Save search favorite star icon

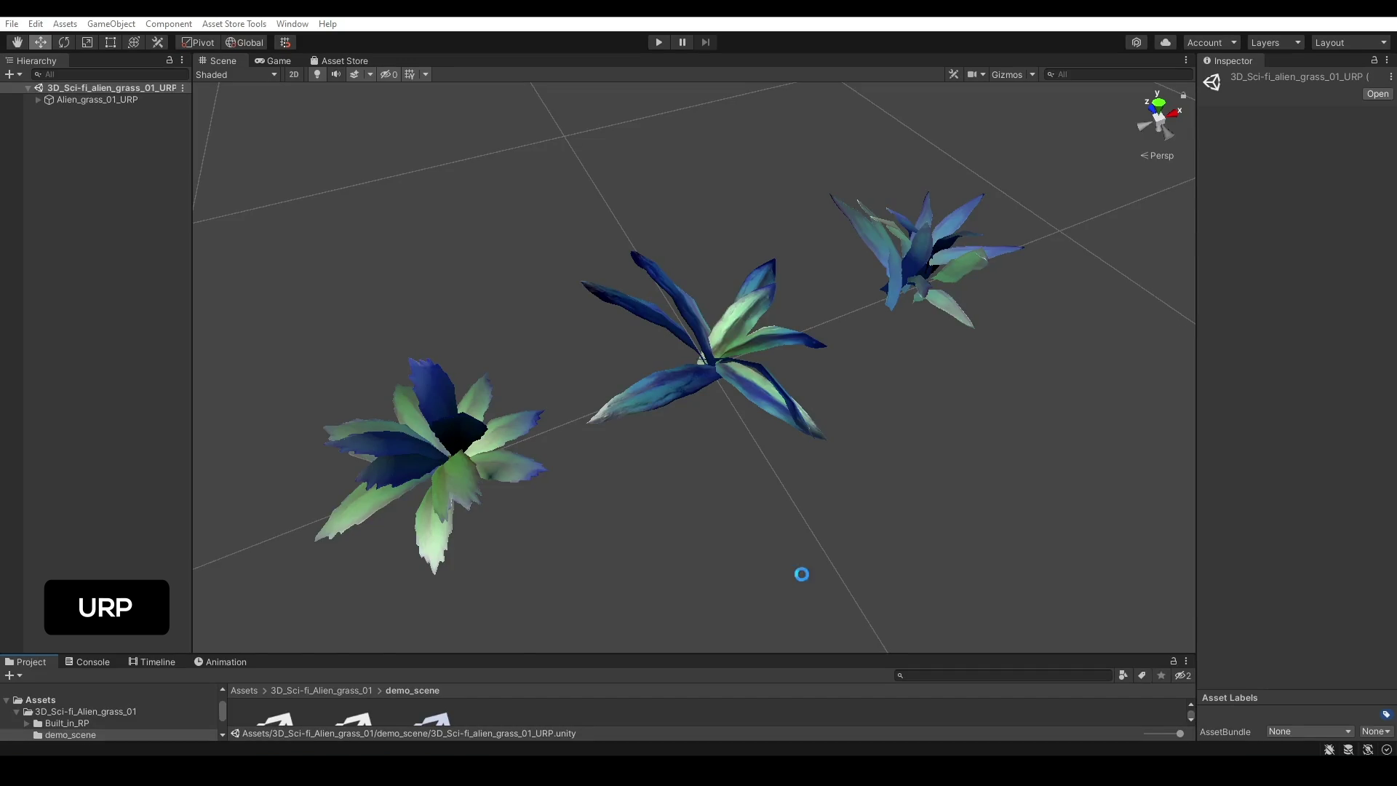(1161, 675)
